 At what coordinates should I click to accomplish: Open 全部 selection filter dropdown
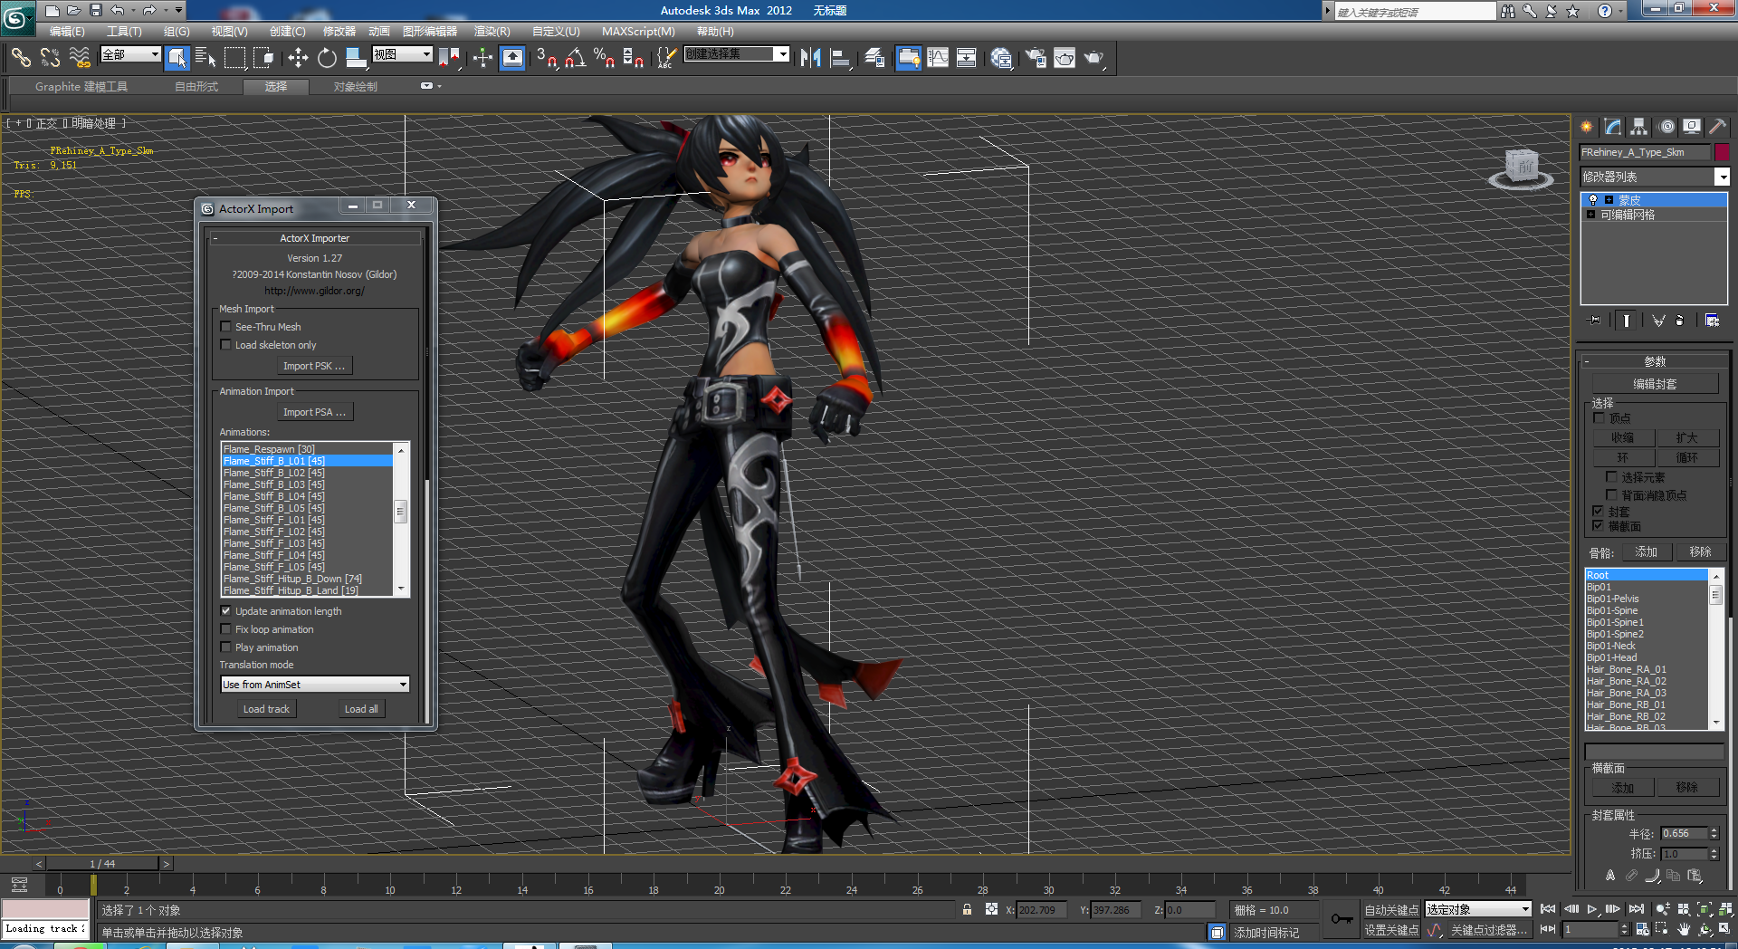[x=130, y=54]
